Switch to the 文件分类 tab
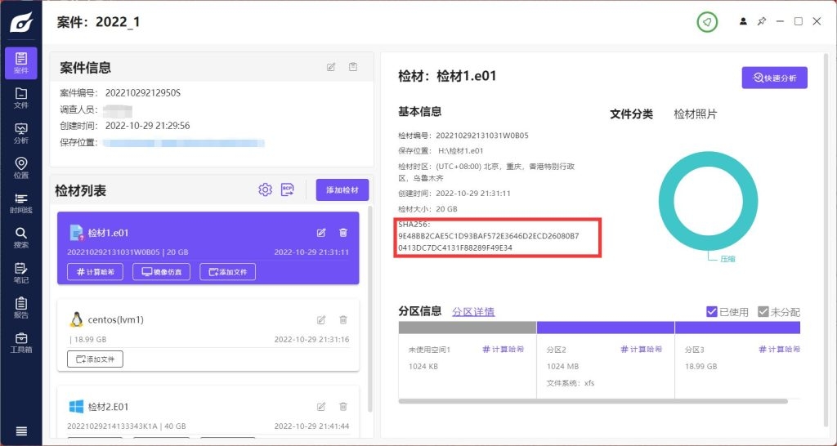Image resolution: width=837 pixels, height=446 pixels. (631, 114)
